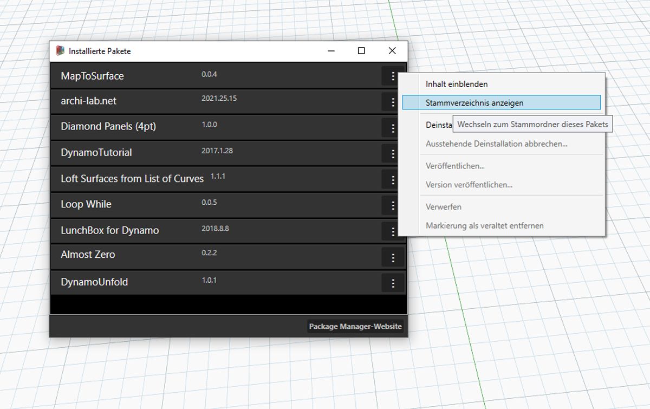Minimize the Installierte Pakete window
650x409 pixels.
[330, 51]
